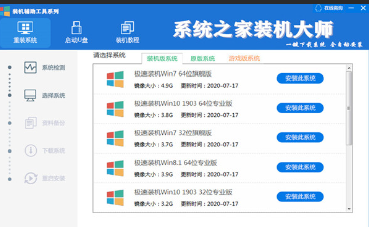Click the 选择系统 step label
Screen dimensions: 369x227
[x=54, y=95]
